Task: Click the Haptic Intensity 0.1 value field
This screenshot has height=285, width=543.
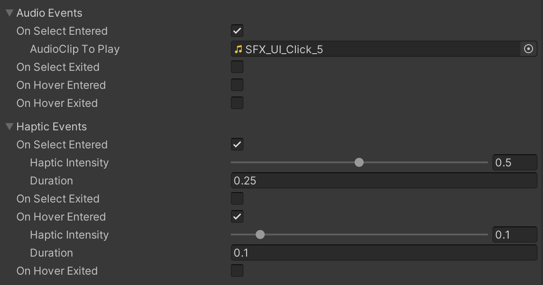Action: 514,235
